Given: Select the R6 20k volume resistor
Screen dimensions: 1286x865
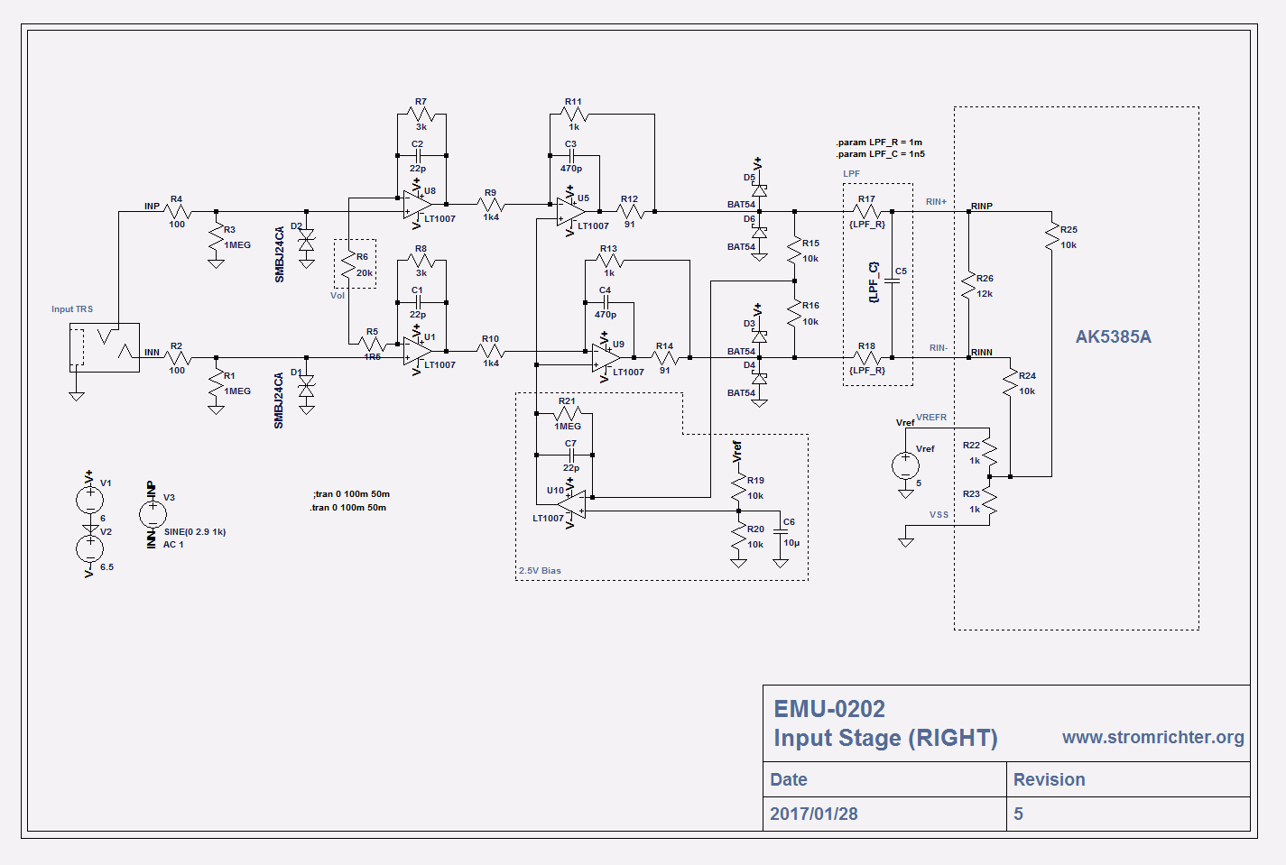Looking at the screenshot, I should (x=349, y=265).
